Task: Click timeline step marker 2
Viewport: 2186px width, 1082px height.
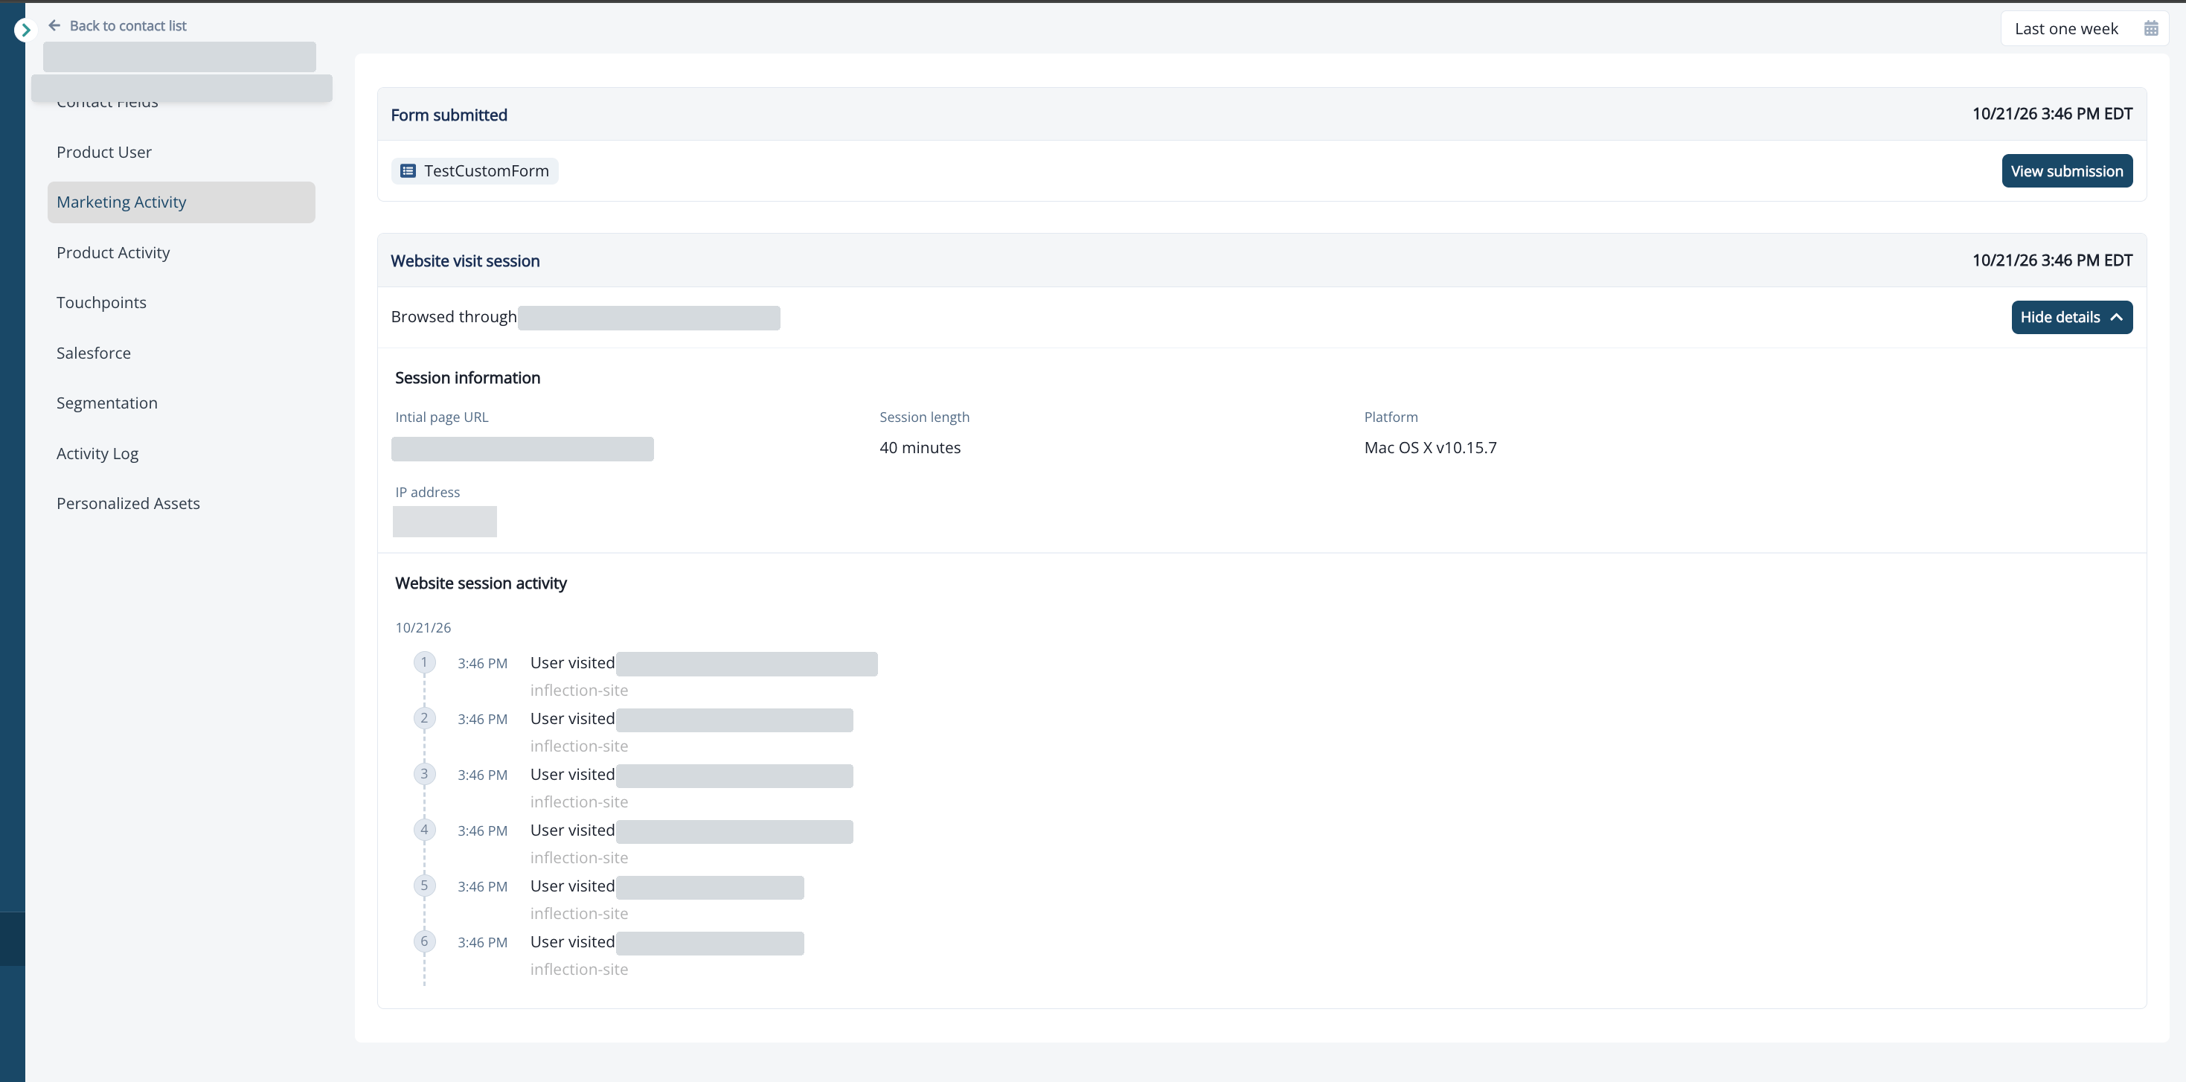Action: coord(424,718)
